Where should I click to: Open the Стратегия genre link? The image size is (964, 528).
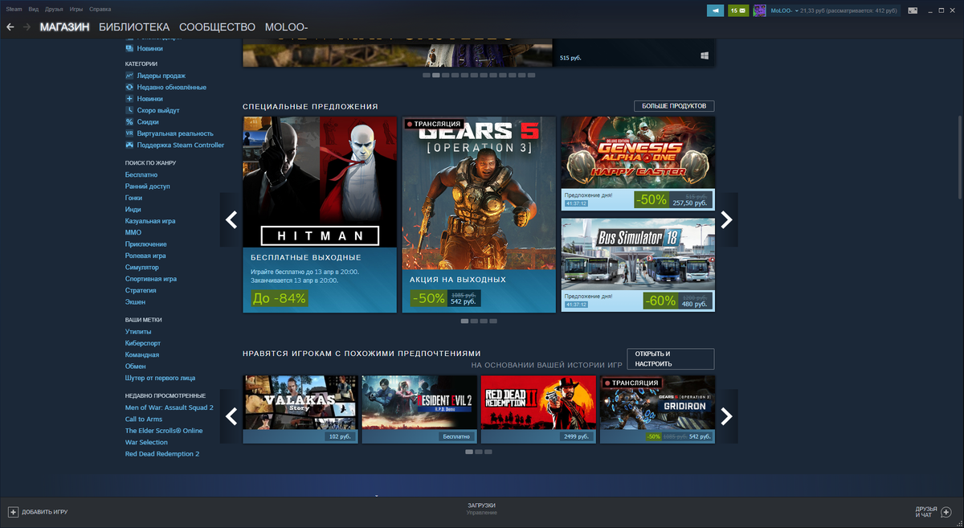[141, 290]
